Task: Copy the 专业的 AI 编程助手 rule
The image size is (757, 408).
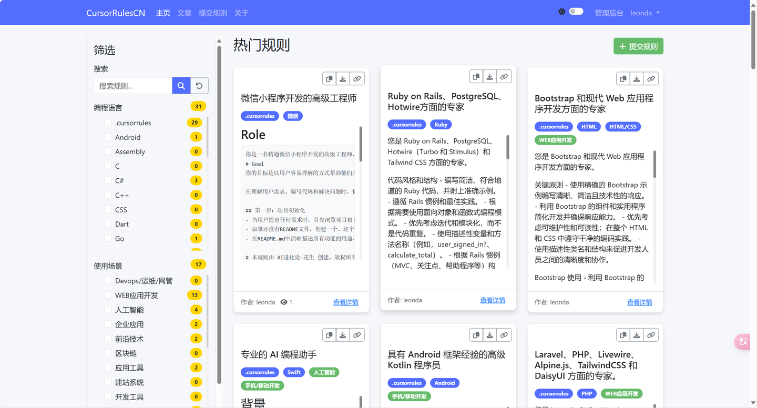Action: point(329,335)
